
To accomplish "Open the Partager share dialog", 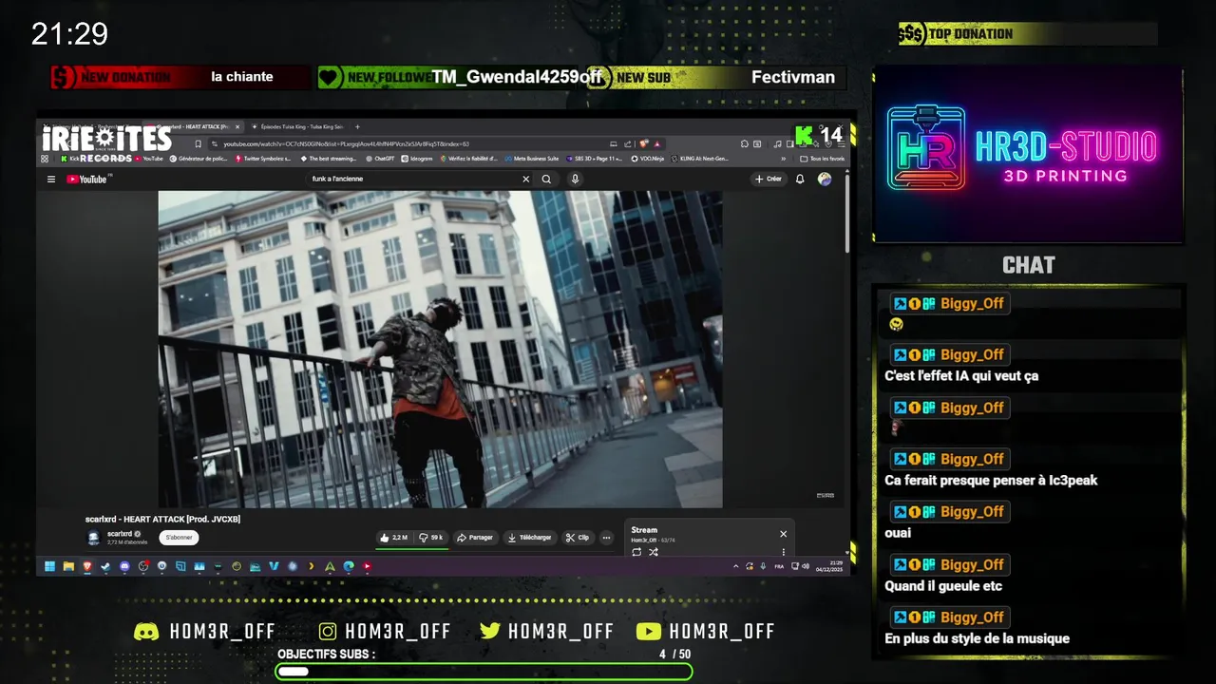I will click(x=475, y=538).
